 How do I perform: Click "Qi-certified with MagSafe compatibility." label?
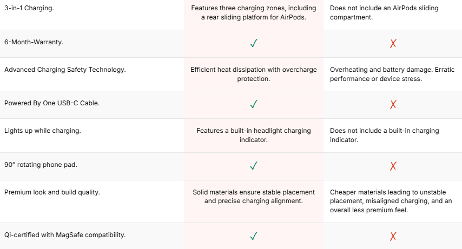click(x=65, y=234)
